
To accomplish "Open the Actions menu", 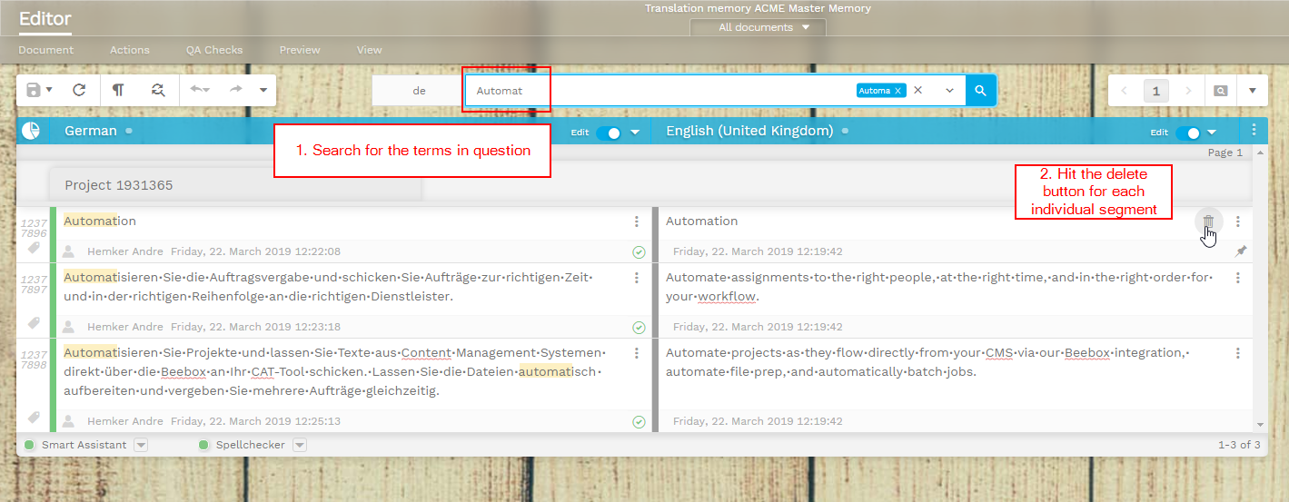I will (130, 50).
